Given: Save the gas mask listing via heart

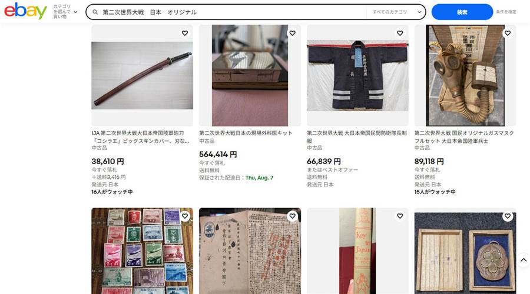Looking at the screenshot, I should coord(508,33).
